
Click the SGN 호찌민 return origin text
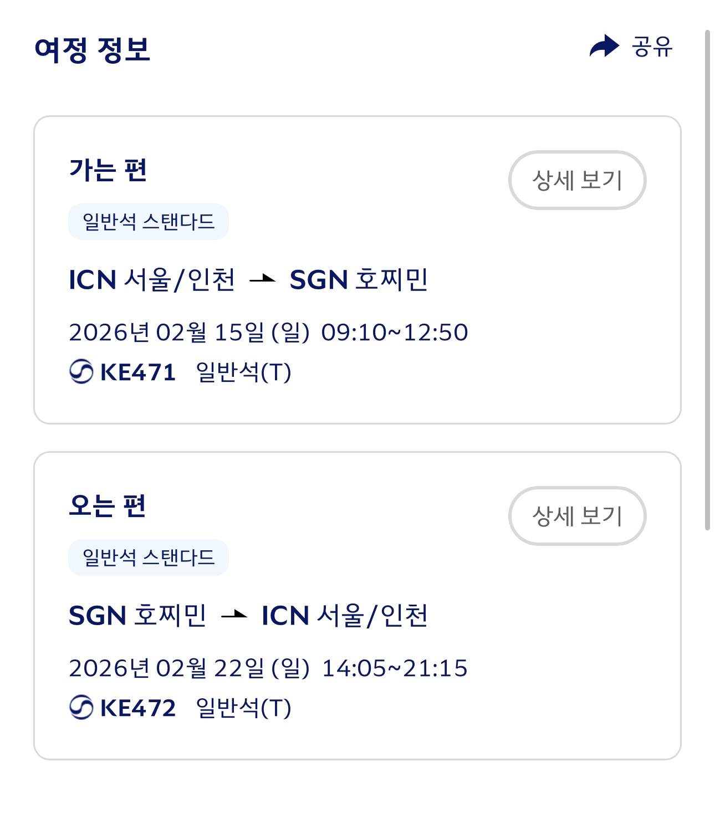tap(137, 616)
